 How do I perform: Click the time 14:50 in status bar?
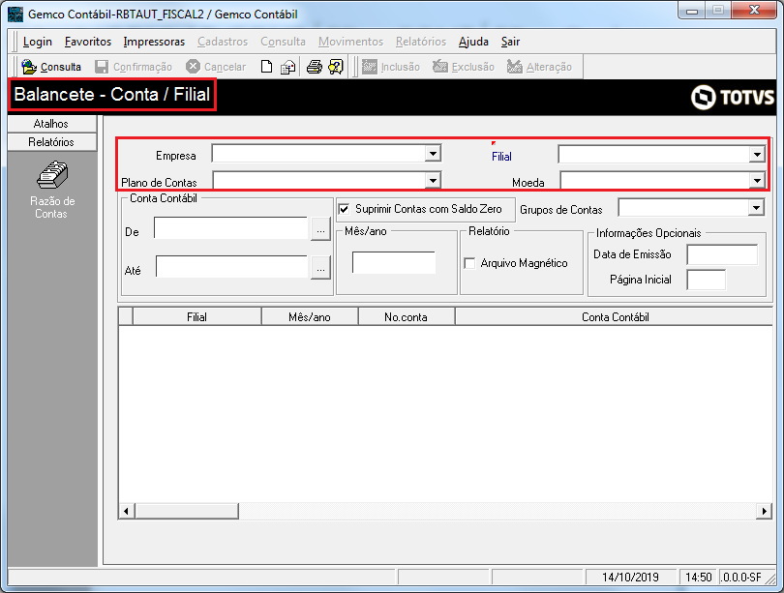coord(698,577)
